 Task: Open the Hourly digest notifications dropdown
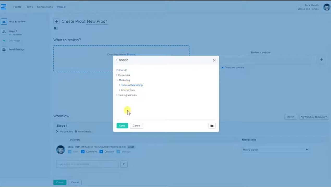pos(275,150)
